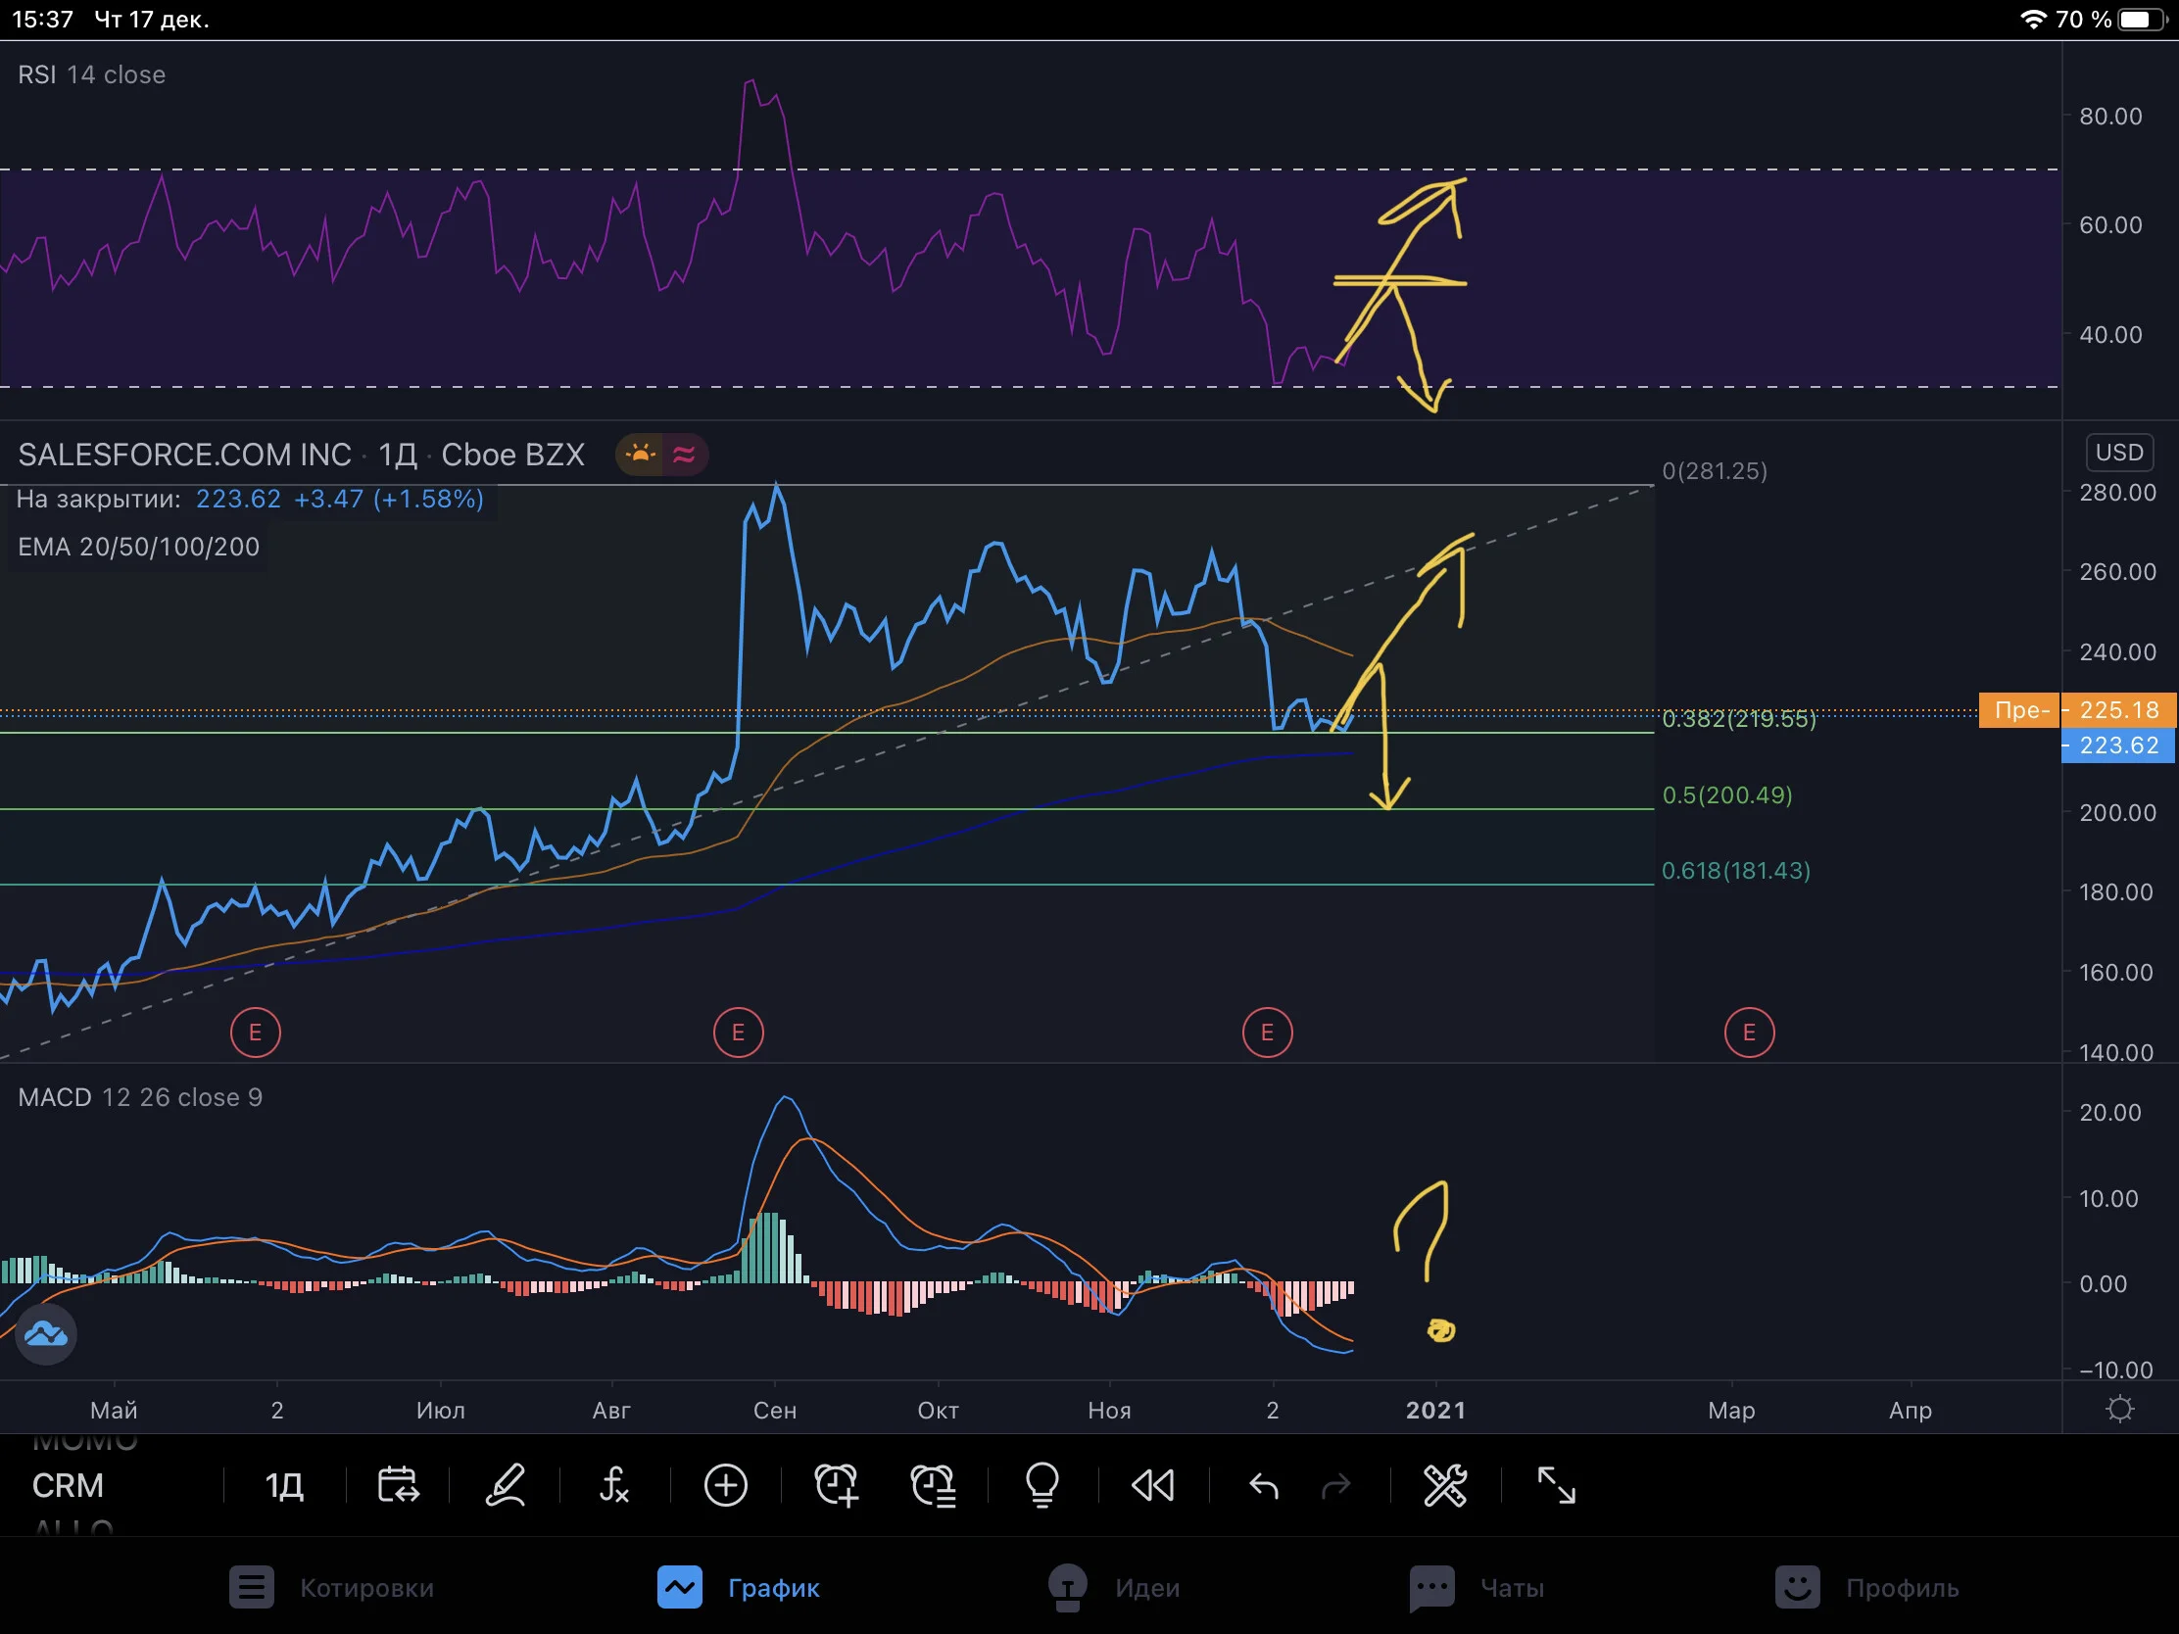
Task: Toggle the extended hours sun indicator
Action: pyautogui.click(x=641, y=455)
